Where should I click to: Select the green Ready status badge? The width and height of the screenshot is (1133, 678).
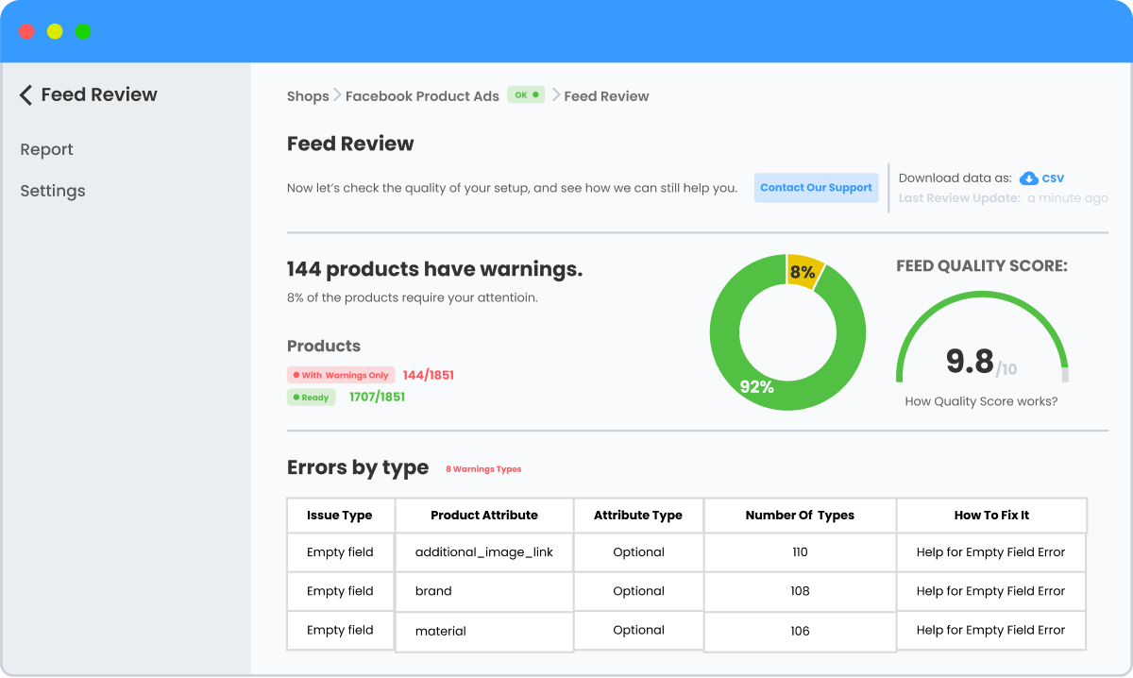point(311,397)
